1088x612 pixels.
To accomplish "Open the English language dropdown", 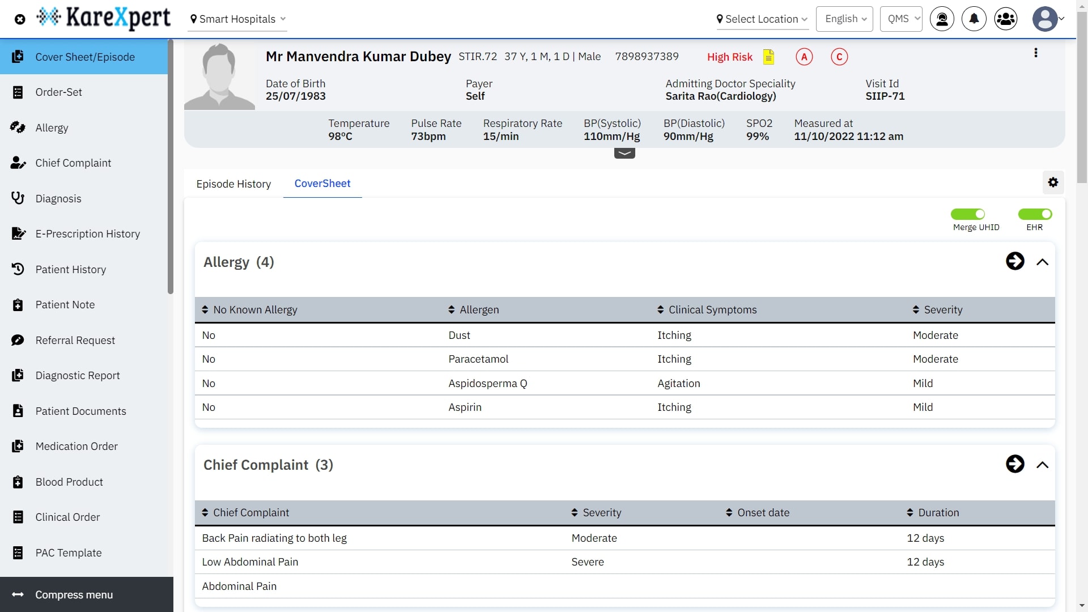I will (844, 19).
